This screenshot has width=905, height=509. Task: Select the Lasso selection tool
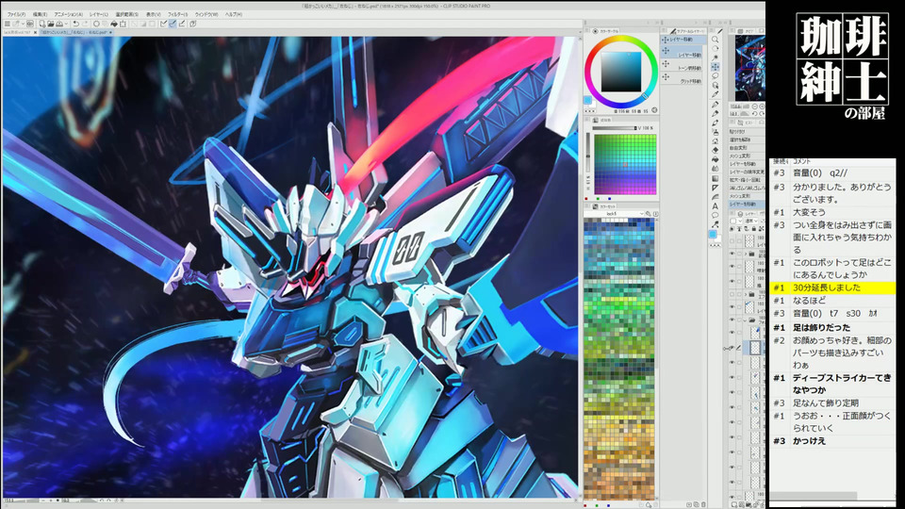[716, 76]
